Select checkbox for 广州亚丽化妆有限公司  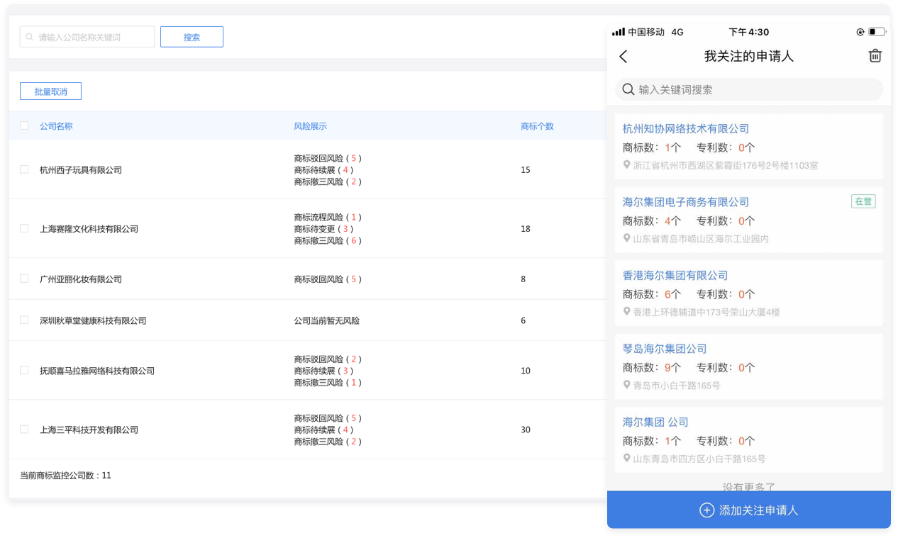click(x=24, y=279)
